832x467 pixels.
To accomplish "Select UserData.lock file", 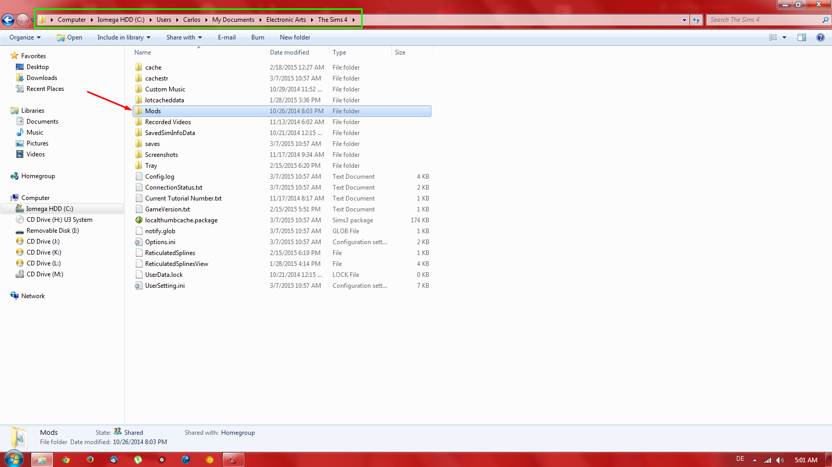I will [164, 275].
